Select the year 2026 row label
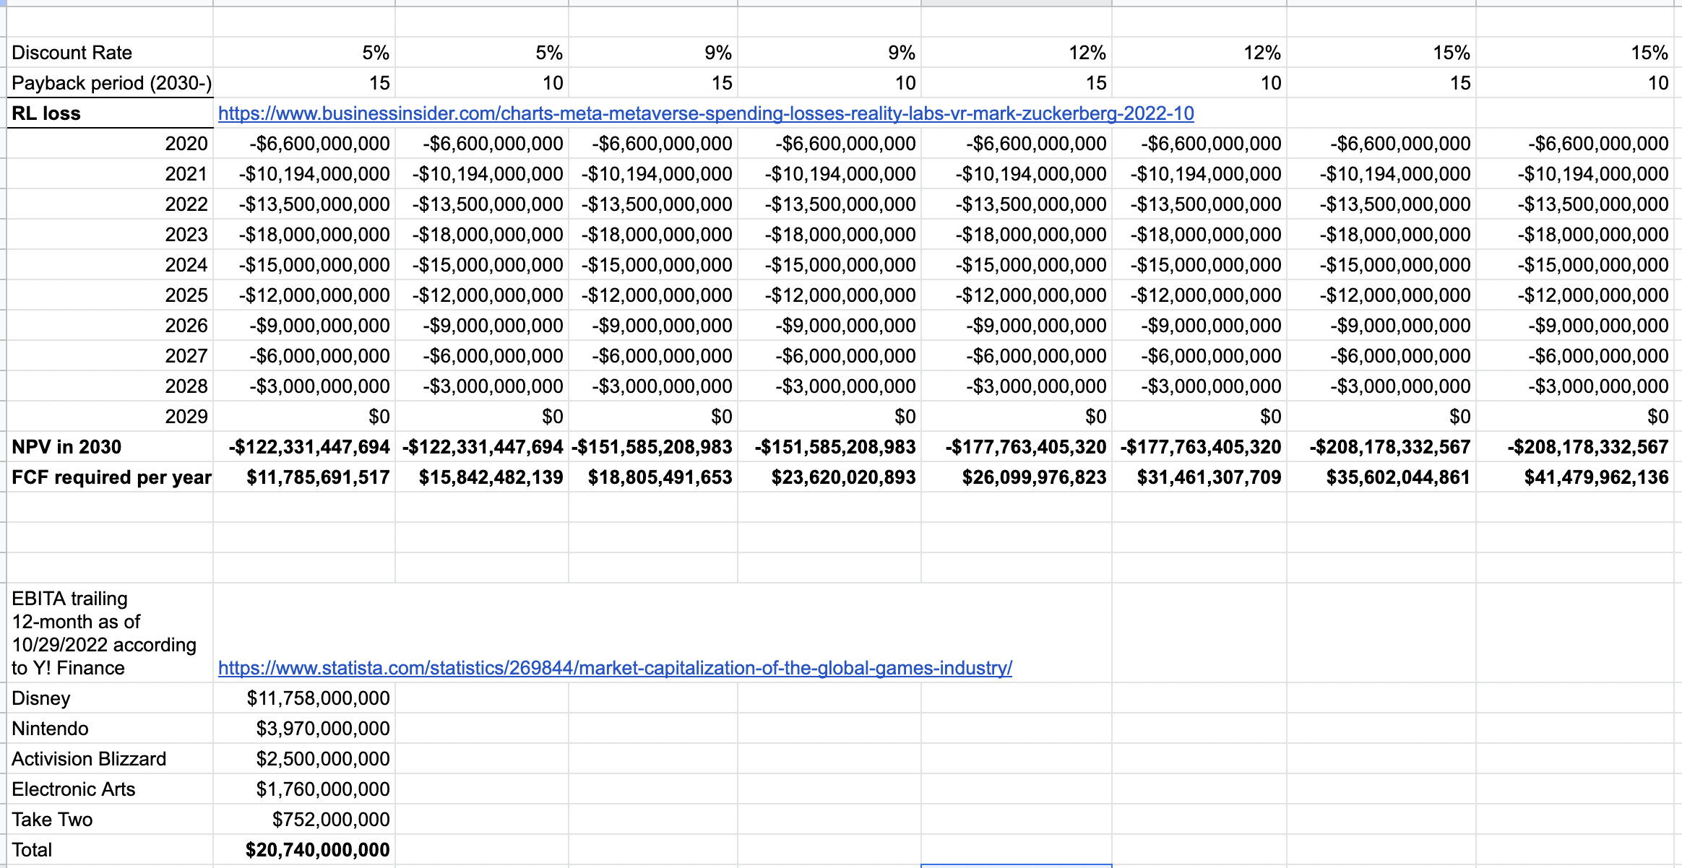The image size is (1682, 868). pyautogui.click(x=110, y=326)
